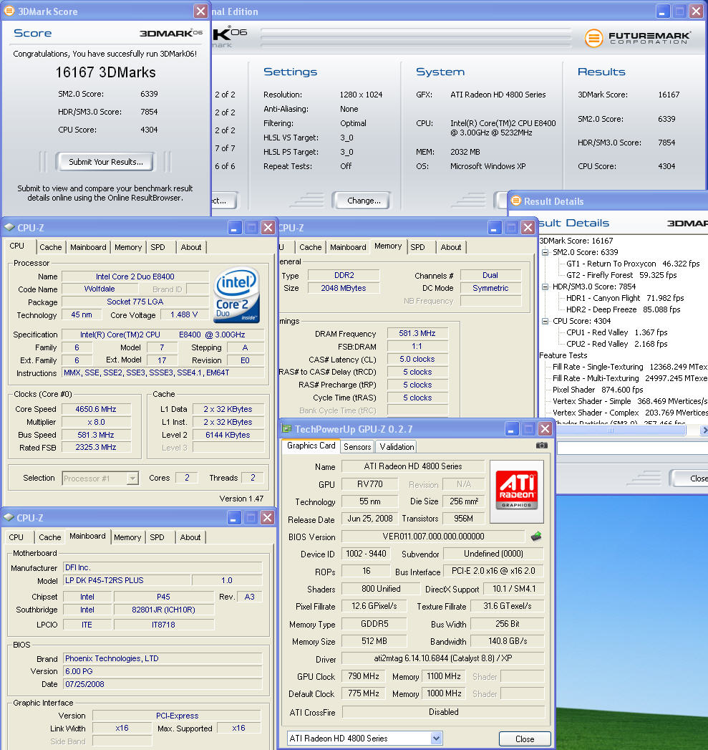Click the 3DMark Score window title icon

click(x=9, y=11)
